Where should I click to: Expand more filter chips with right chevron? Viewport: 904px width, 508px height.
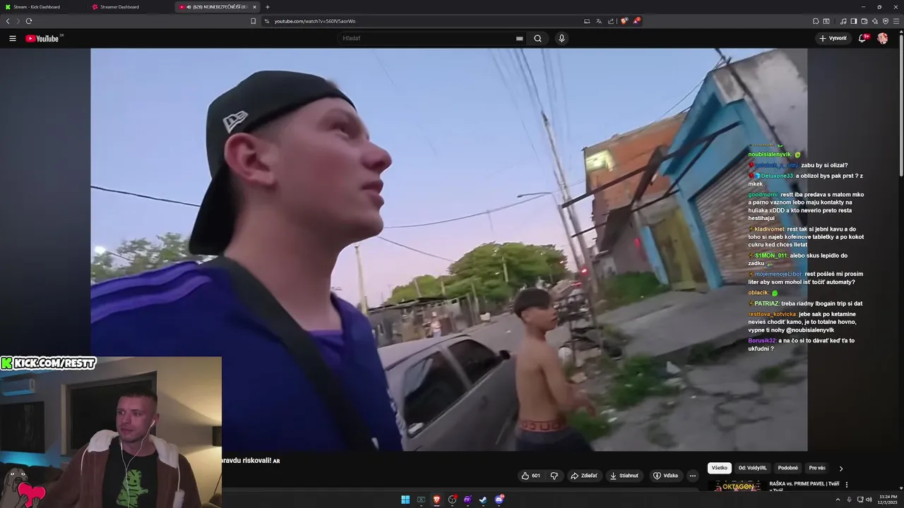(840, 468)
